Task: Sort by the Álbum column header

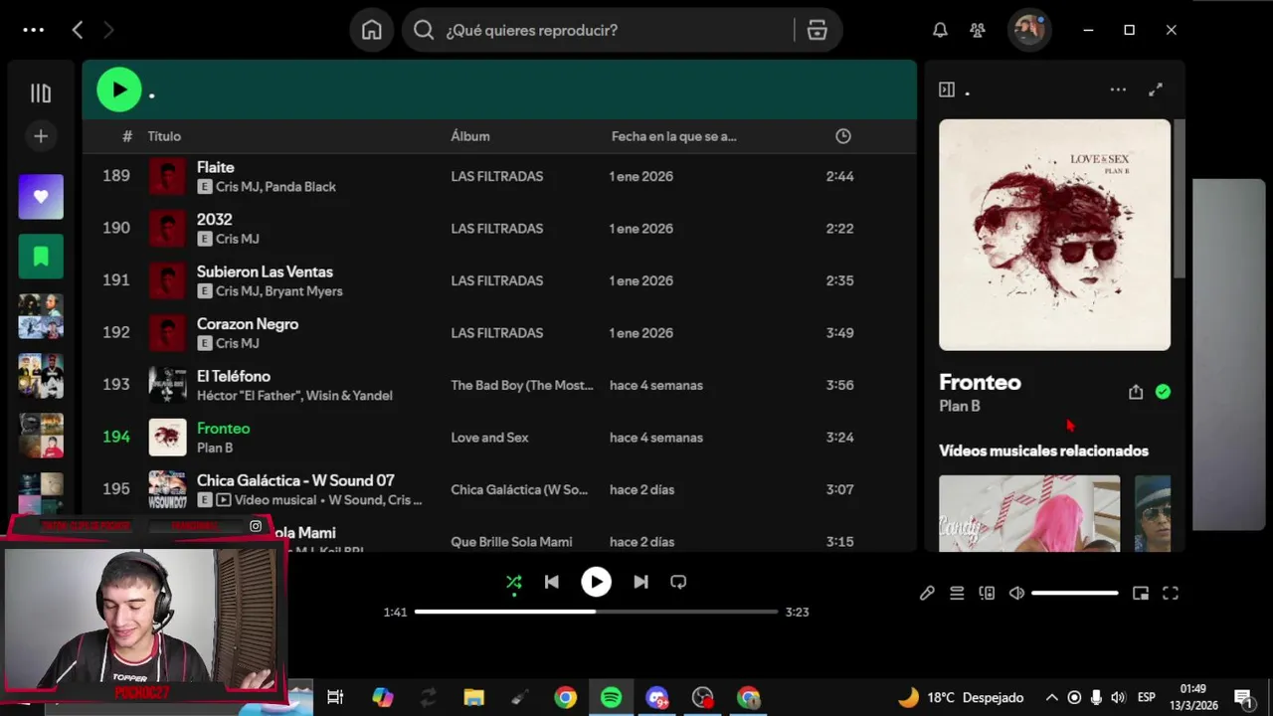Action: pos(470,136)
